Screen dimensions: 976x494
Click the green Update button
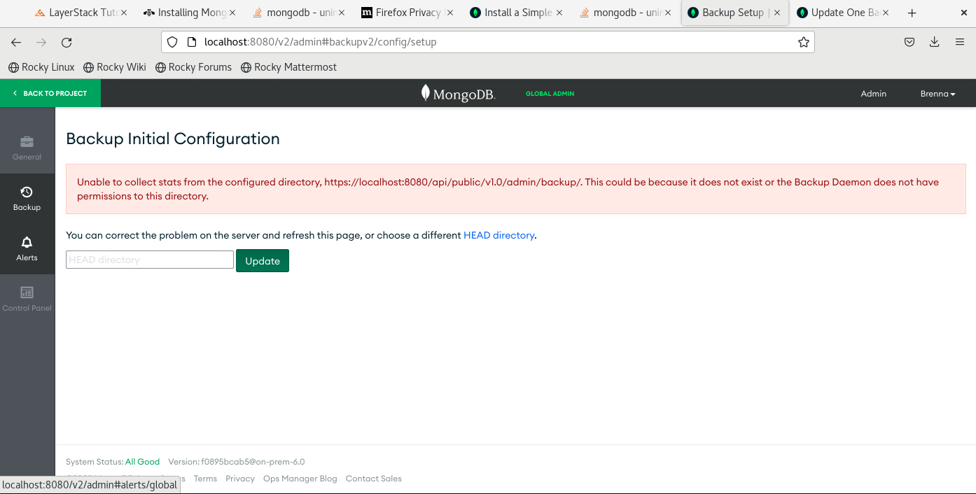pos(263,260)
